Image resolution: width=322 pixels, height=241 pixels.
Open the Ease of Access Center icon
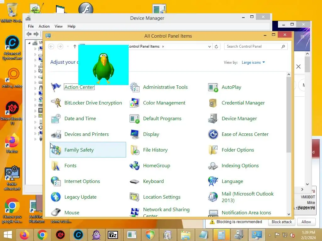(213, 134)
